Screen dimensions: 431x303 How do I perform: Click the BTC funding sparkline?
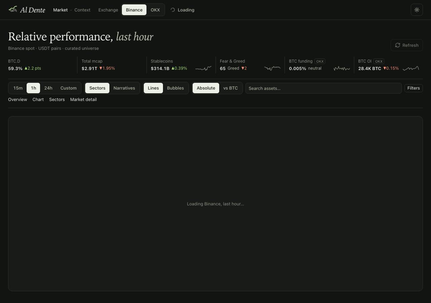click(342, 68)
